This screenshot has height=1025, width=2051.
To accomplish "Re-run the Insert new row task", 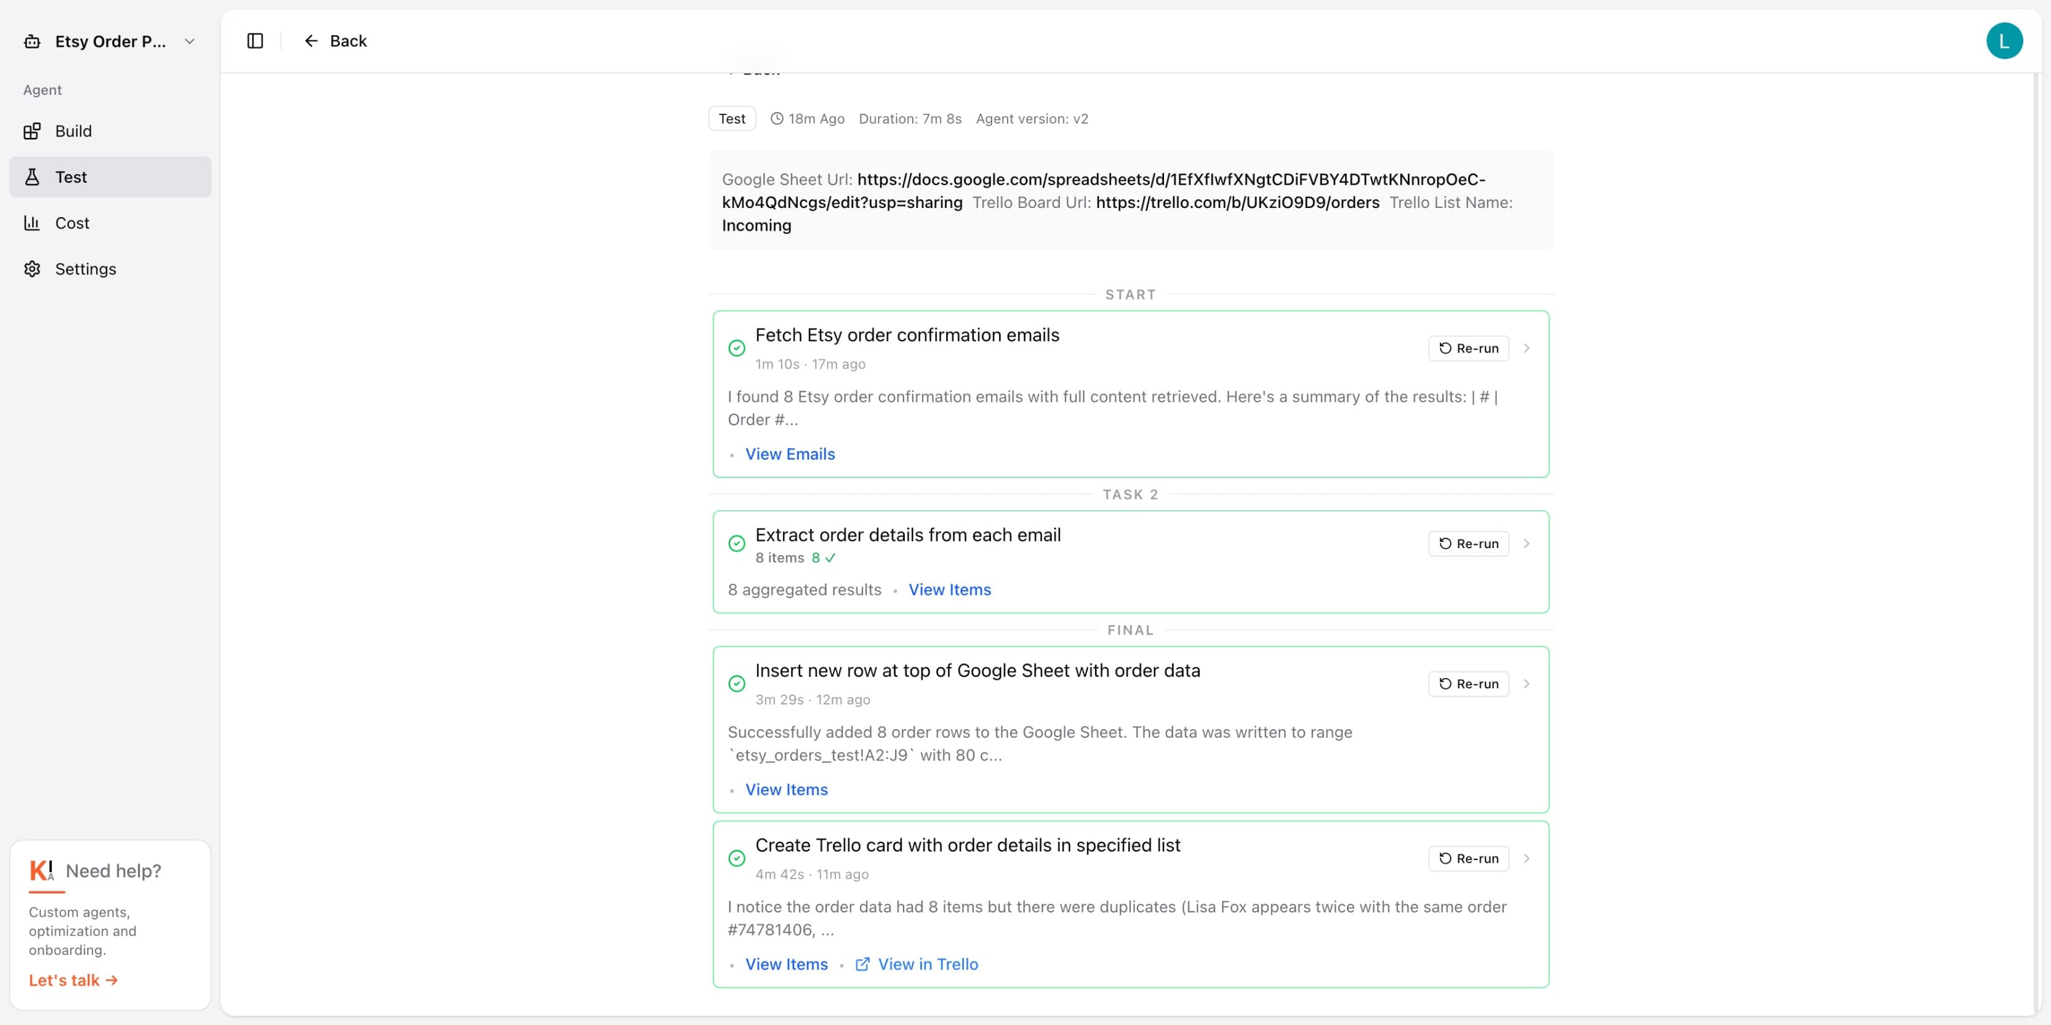I will [x=1467, y=684].
